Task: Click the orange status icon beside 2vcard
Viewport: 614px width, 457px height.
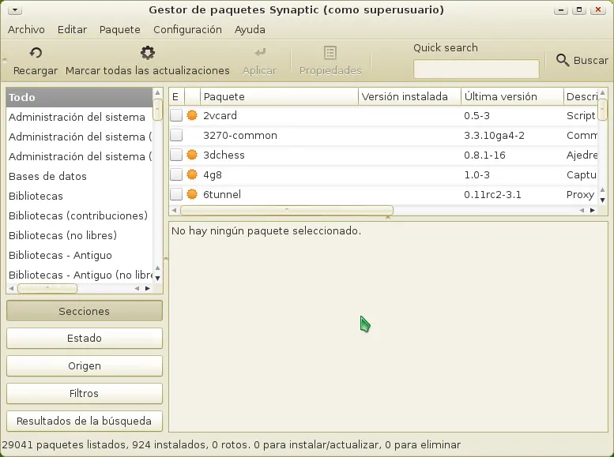Action: [x=192, y=115]
